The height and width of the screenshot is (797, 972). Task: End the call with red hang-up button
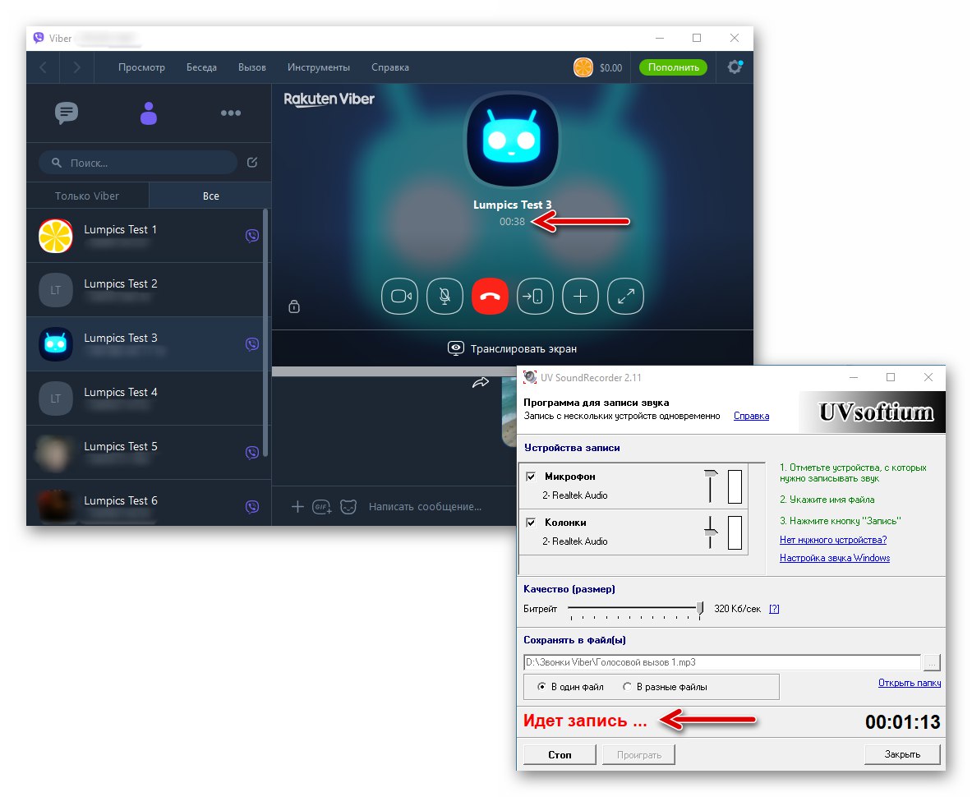(490, 297)
